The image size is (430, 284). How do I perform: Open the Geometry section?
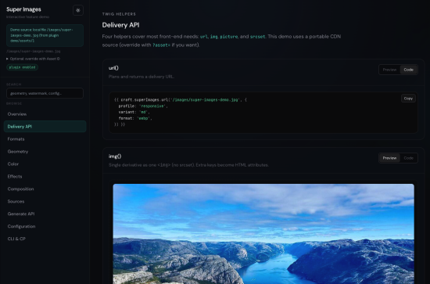pos(45,152)
